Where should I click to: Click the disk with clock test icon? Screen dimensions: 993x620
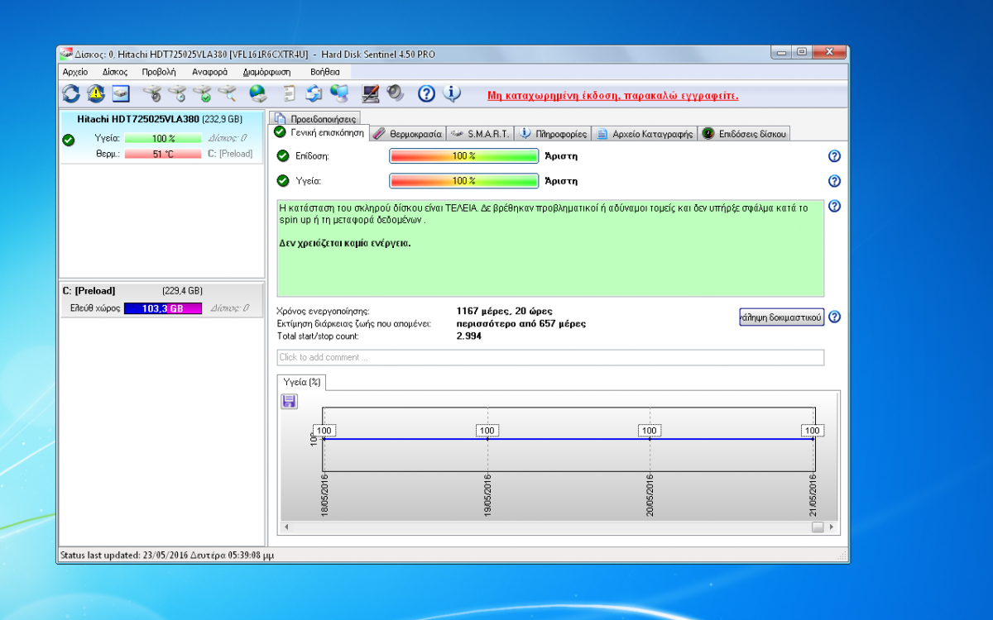click(x=177, y=93)
